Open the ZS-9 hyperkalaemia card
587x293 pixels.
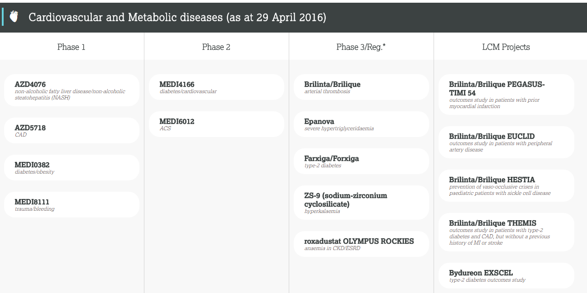[362, 203]
